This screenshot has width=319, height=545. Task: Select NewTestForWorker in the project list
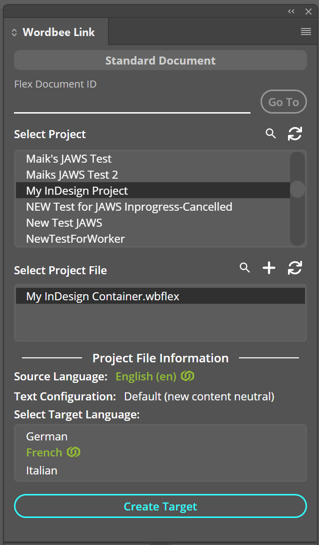(x=75, y=239)
